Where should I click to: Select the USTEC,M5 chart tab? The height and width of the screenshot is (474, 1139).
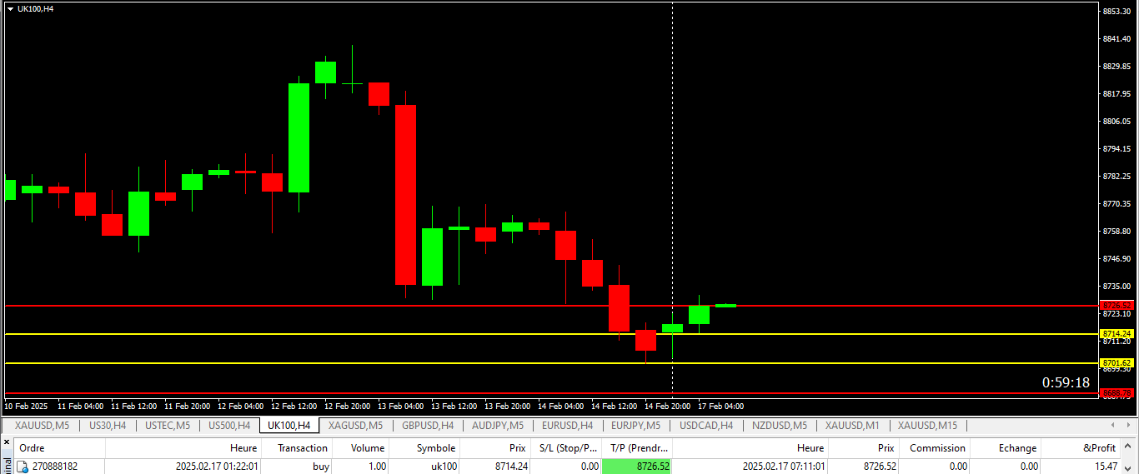pyautogui.click(x=168, y=426)
